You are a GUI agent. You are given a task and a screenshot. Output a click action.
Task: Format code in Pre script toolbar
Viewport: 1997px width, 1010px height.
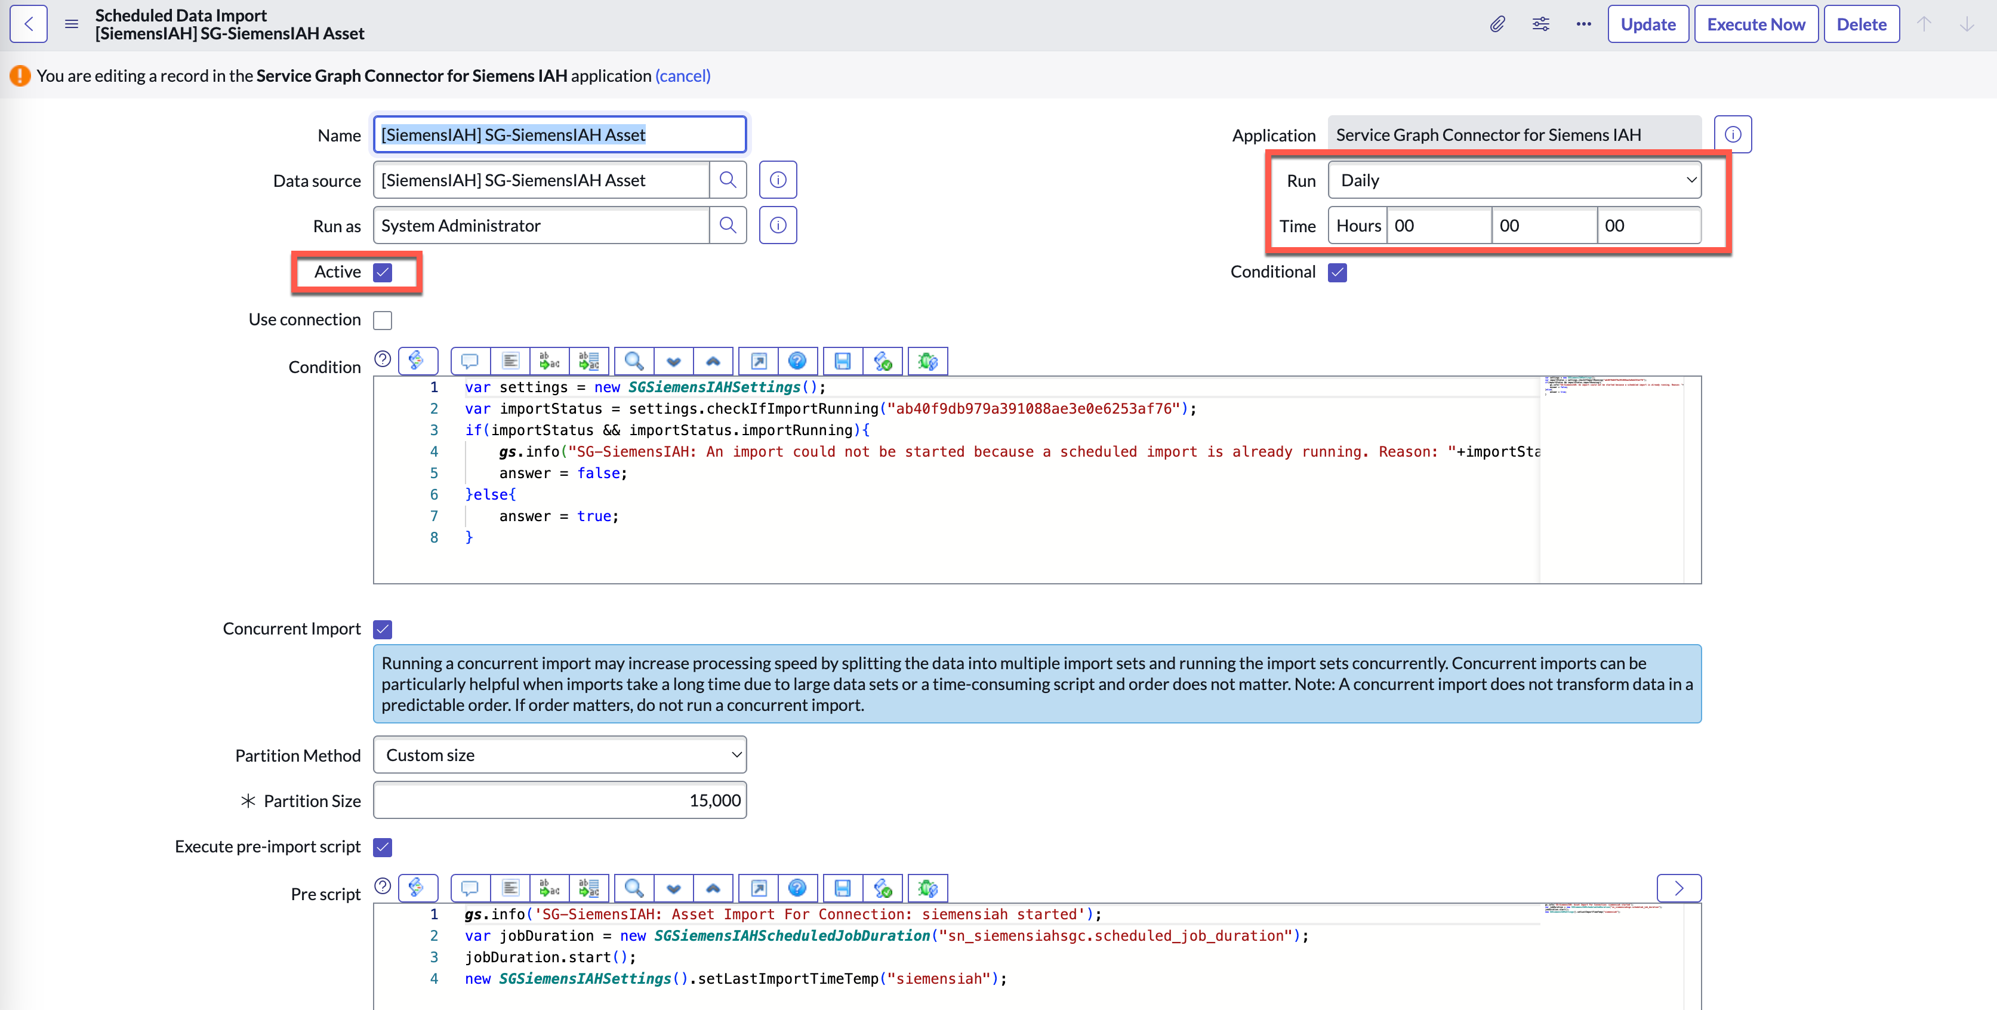pyautogui.click(x=510, y=888)
